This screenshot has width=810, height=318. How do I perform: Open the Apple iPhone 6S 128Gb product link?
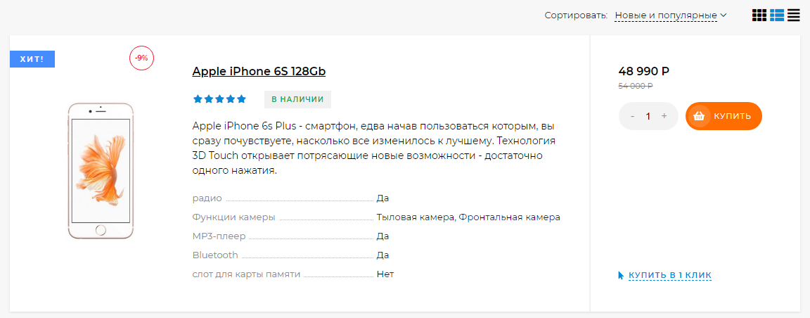(259, 71)
